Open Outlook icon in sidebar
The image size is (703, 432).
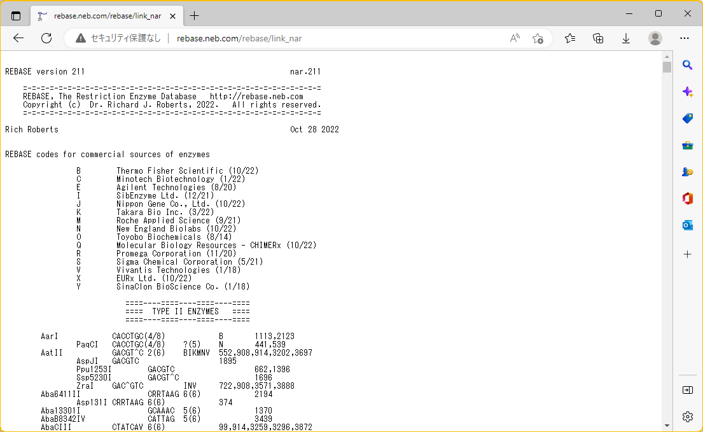687,225
